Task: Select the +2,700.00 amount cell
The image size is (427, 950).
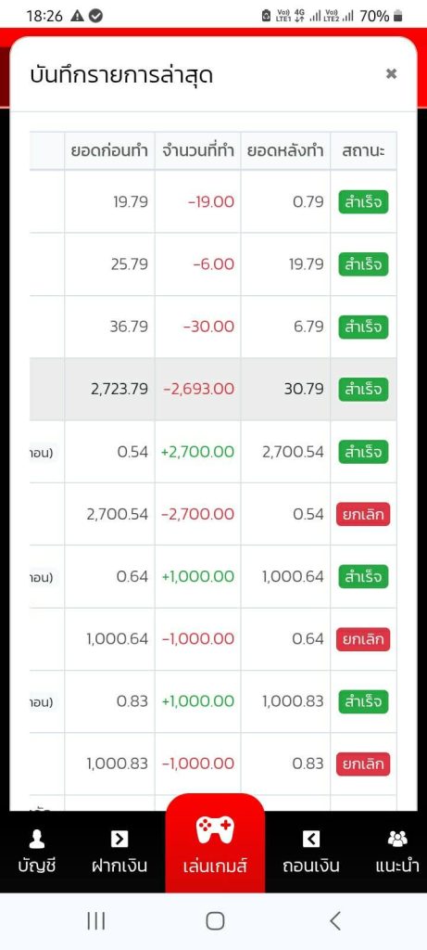Action: [x=198, y=452]
